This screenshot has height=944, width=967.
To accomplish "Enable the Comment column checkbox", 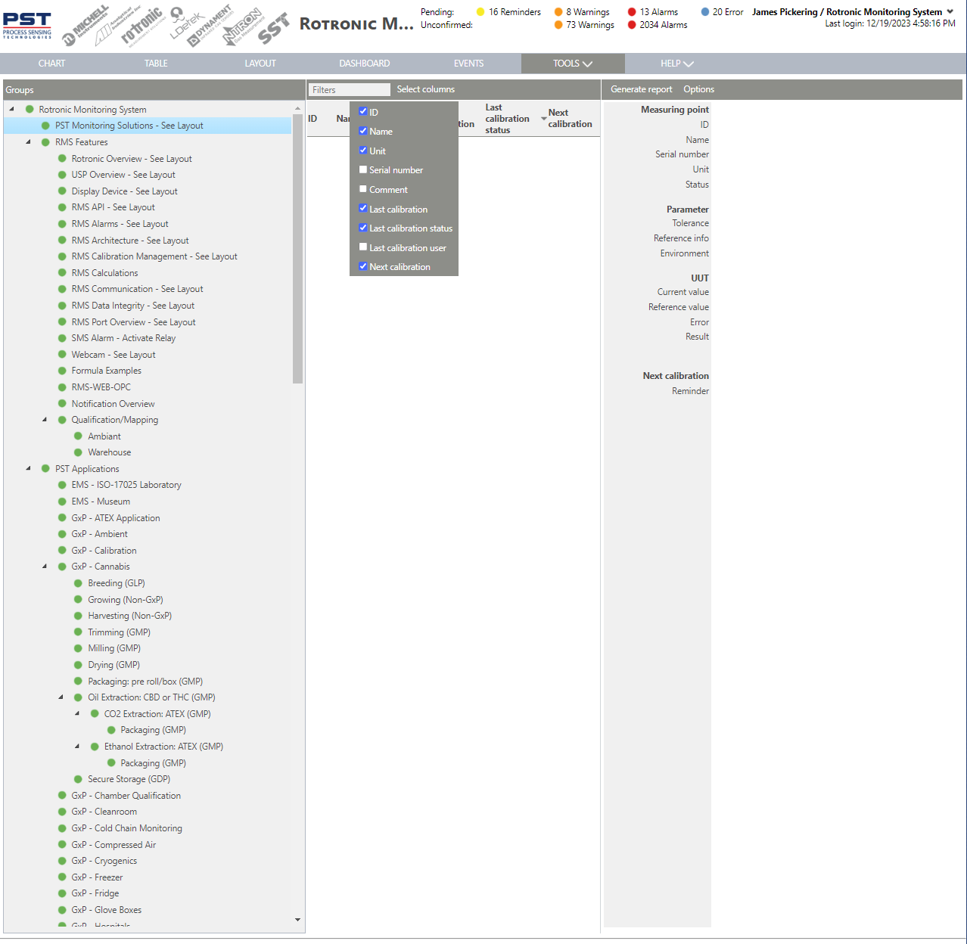I will pos(363,189).
